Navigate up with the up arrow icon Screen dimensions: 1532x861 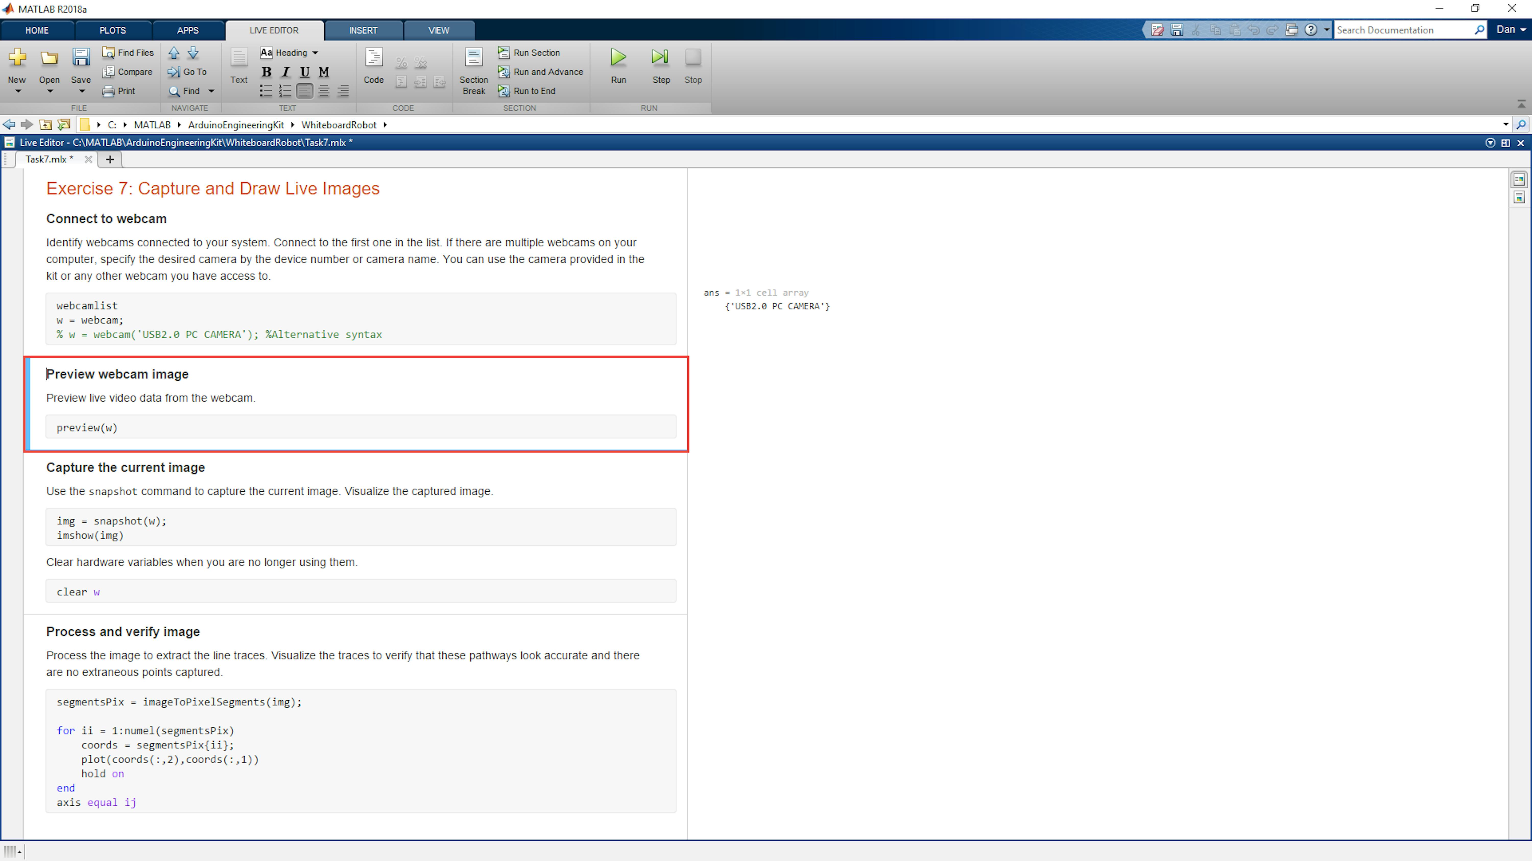coord(174,53)
